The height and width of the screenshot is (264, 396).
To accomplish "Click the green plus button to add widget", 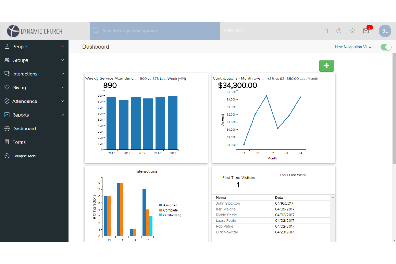I will pos(326,66).
